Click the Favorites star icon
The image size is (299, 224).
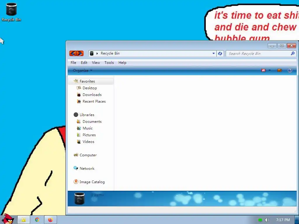coord(76,81)
